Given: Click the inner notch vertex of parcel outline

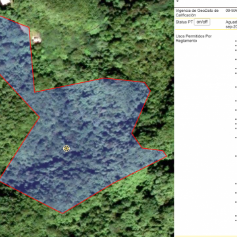Looking at the screenshot, I should pyautogui.click(x=35, y=92).
